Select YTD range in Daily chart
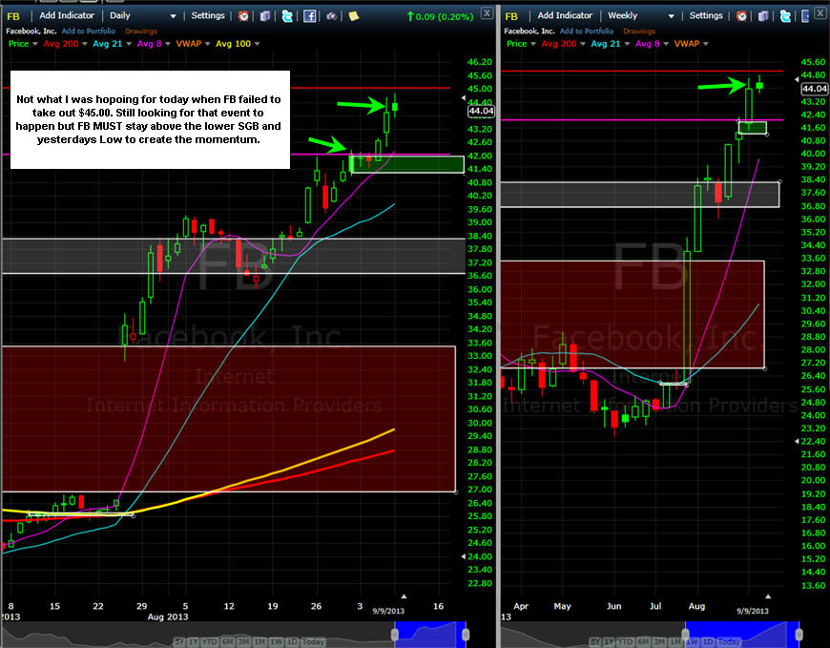The image size is (830, 648). click(210, 641)
